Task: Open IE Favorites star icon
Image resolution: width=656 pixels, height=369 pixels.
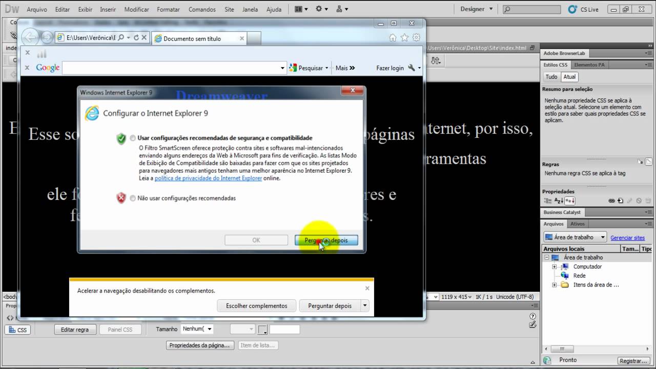Action: tap(404, 37)
